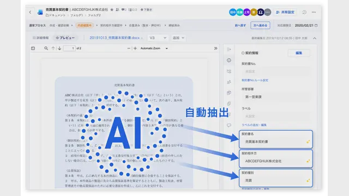Screen dimensions: 349x196
Task: Toggle the PDF viewer sidebar
Action: point(33,48)
